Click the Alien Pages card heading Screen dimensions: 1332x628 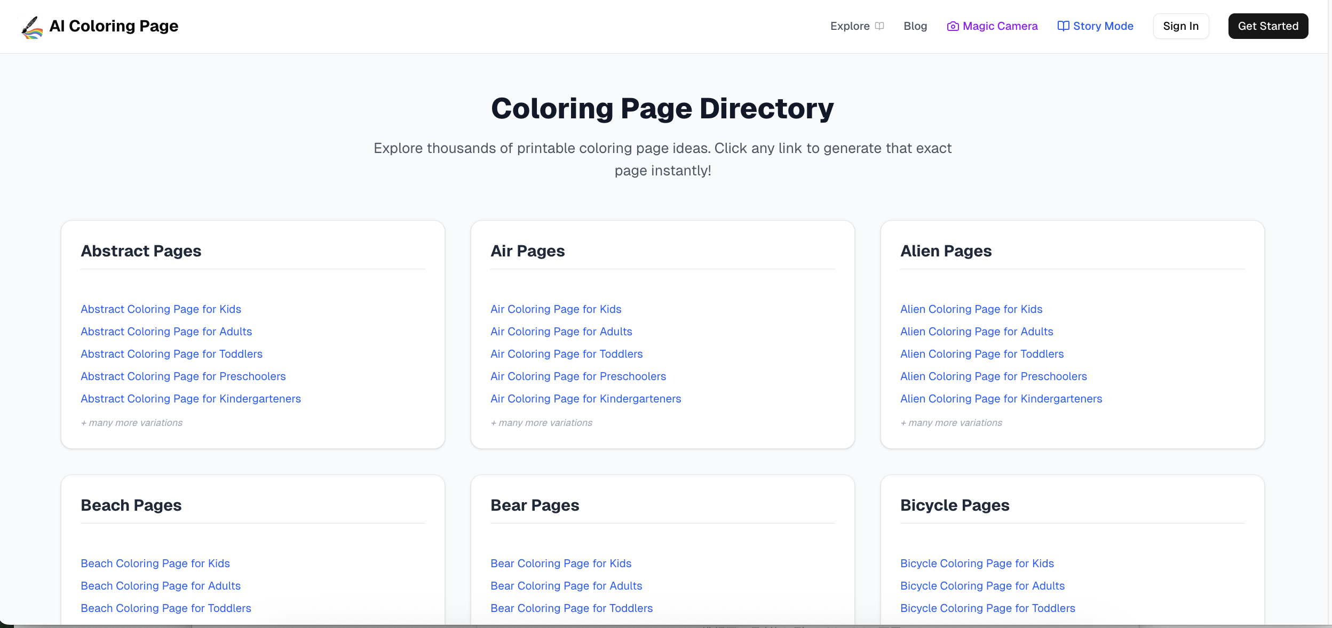click(946, 251)
